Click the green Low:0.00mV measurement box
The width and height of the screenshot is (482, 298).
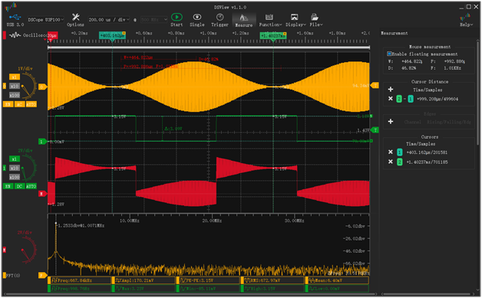pos(337,289)
